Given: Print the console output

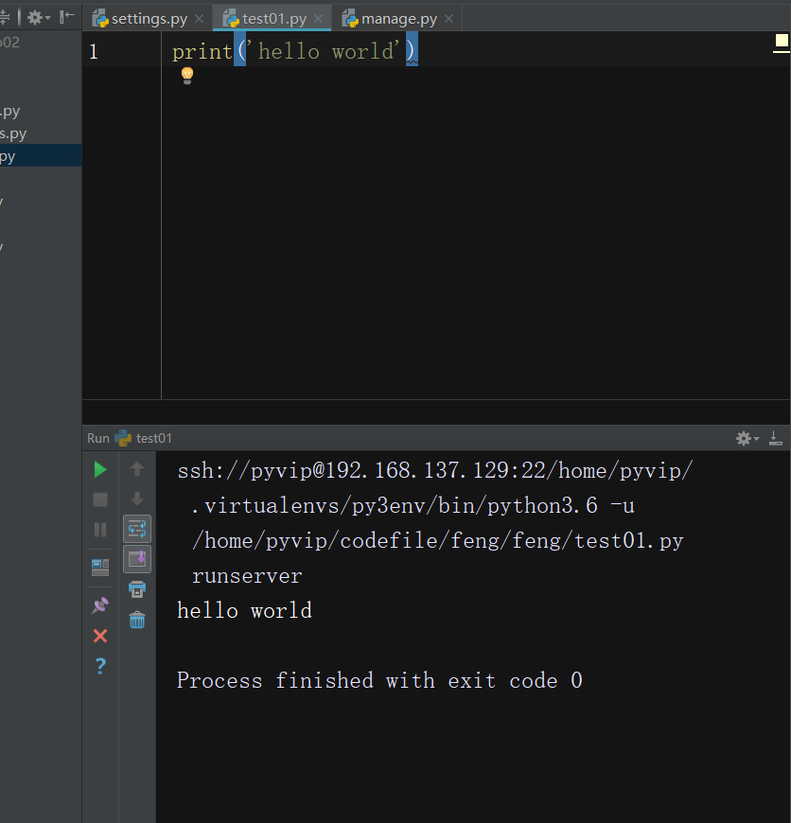Looking at the screenshot, I should (x=136, y=589).
